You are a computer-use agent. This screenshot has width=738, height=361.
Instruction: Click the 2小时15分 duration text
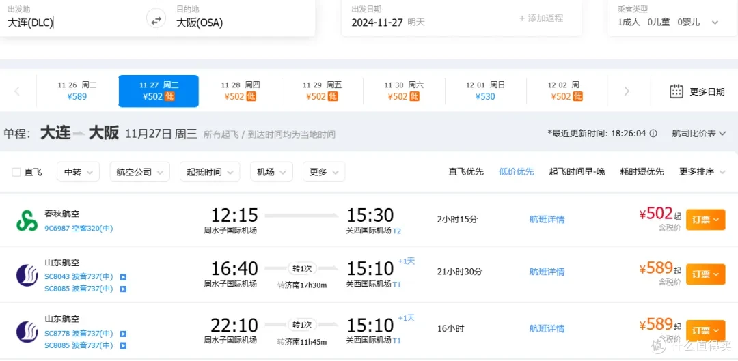tap(456, 219)
